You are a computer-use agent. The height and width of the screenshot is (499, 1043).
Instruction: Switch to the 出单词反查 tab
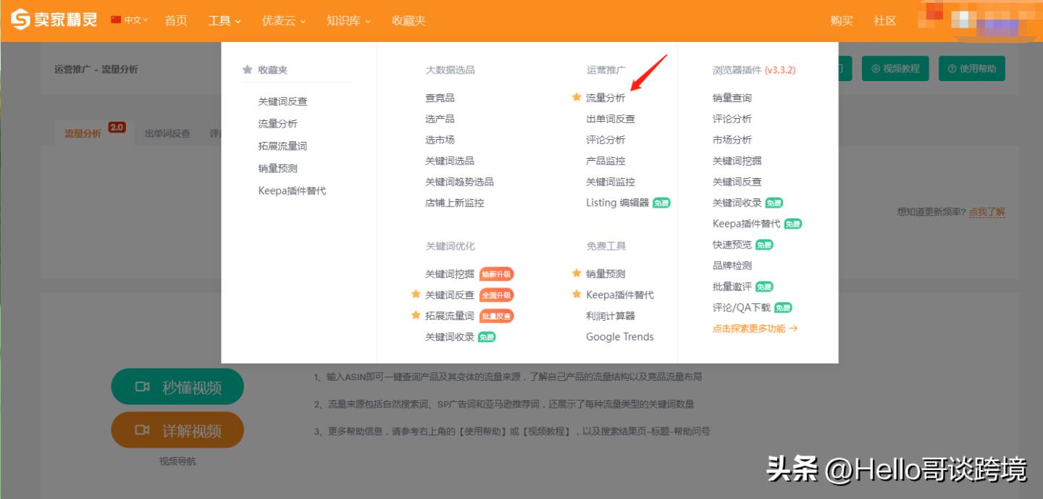click(x=167, y=133)
